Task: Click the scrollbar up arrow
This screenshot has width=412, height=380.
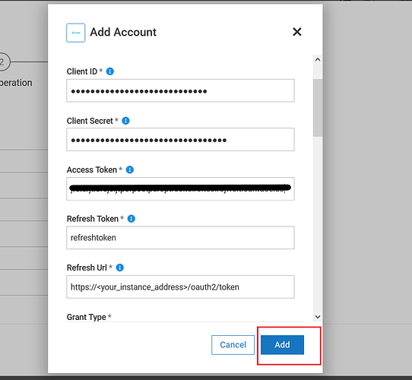Action: coord(318,59)
